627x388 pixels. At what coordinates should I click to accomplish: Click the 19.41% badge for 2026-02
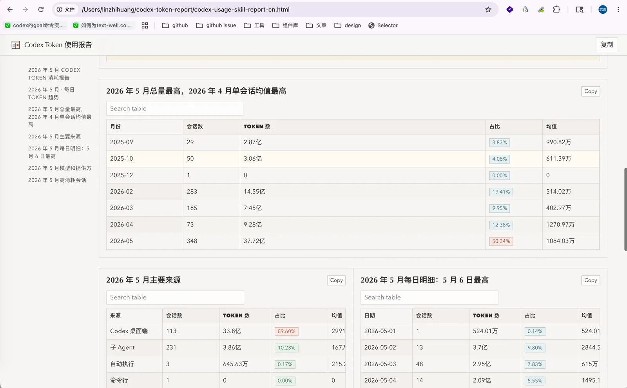pyautogui.click(x=501, y=192)
